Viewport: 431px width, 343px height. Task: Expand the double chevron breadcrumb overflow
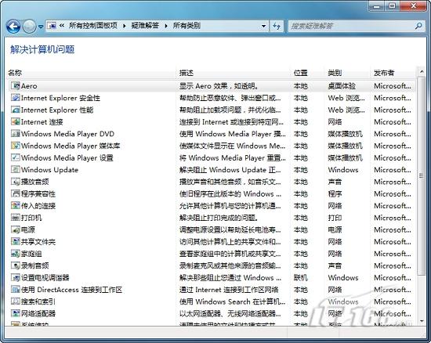pos(62,26)
